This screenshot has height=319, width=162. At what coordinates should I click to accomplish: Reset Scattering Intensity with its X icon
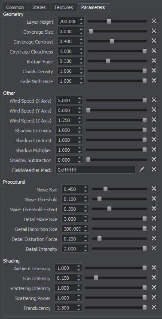[x=154, y=288]
